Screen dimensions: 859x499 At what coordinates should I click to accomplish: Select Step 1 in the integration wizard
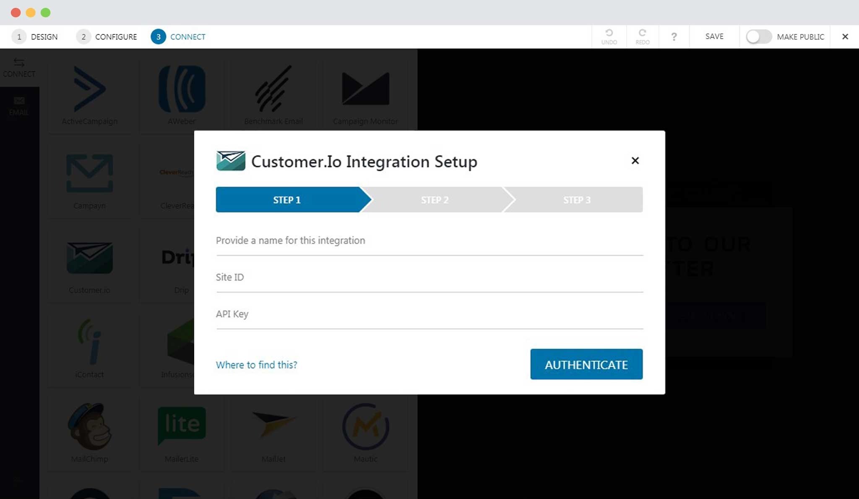287,200
